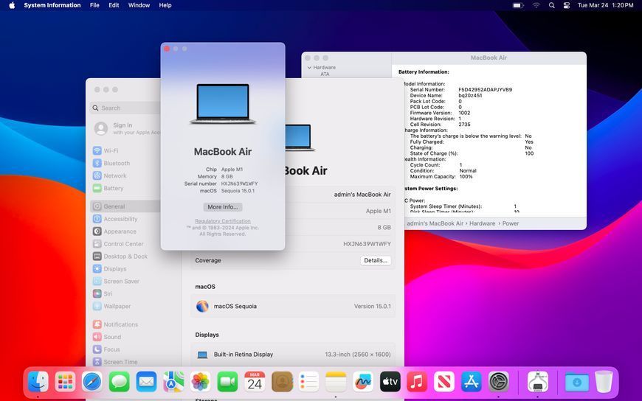
Task: Click More Info button in About window
Action: pos(223,207)
